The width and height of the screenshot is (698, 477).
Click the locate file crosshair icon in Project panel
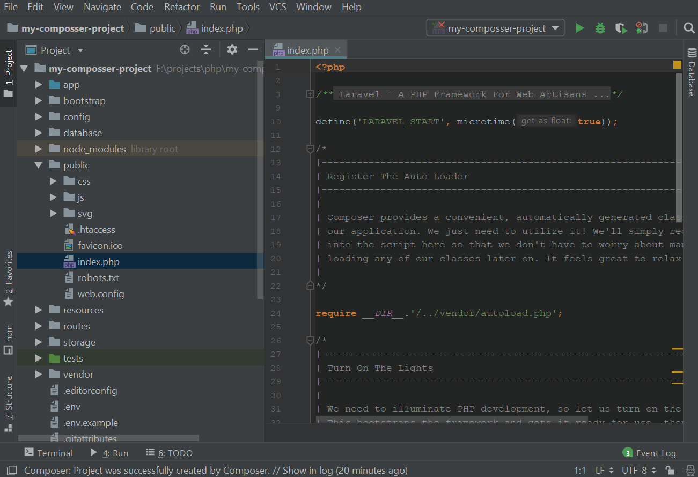pos(185,50)
